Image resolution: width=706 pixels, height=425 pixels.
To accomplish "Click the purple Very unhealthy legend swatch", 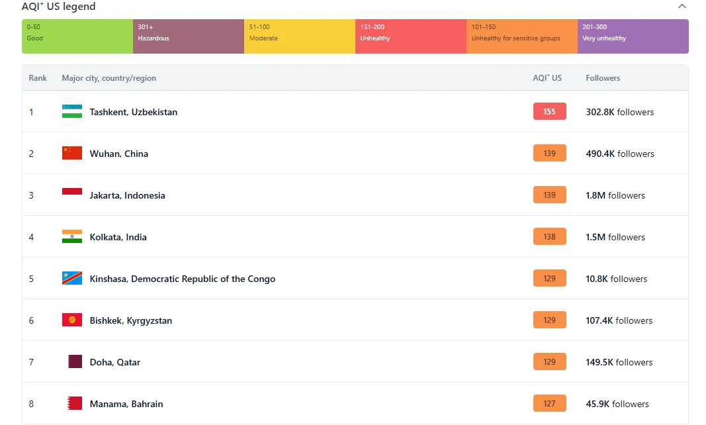I will point(633,36).
